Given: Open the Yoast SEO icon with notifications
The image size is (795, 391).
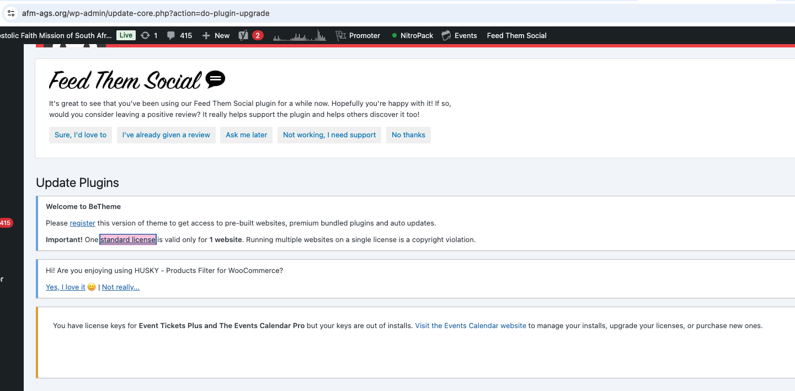Looking at the screenshot, I should pos(243,35).
